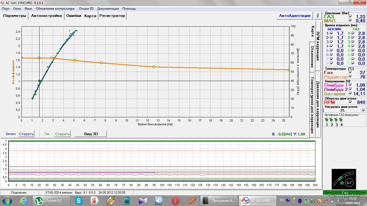Click the gas injector 1 icon
Screen dimensions: 367x206
[x=327, y=120]
